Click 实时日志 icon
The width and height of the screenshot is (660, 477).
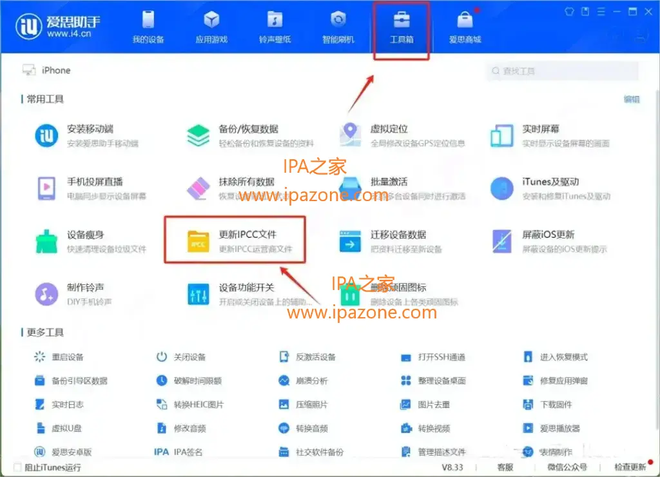pos(39,404)
